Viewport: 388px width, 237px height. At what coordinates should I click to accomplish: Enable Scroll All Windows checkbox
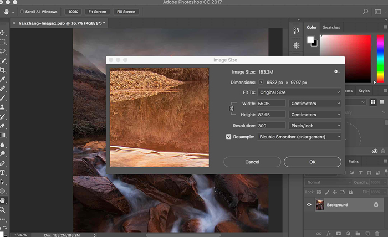point(22,11)
